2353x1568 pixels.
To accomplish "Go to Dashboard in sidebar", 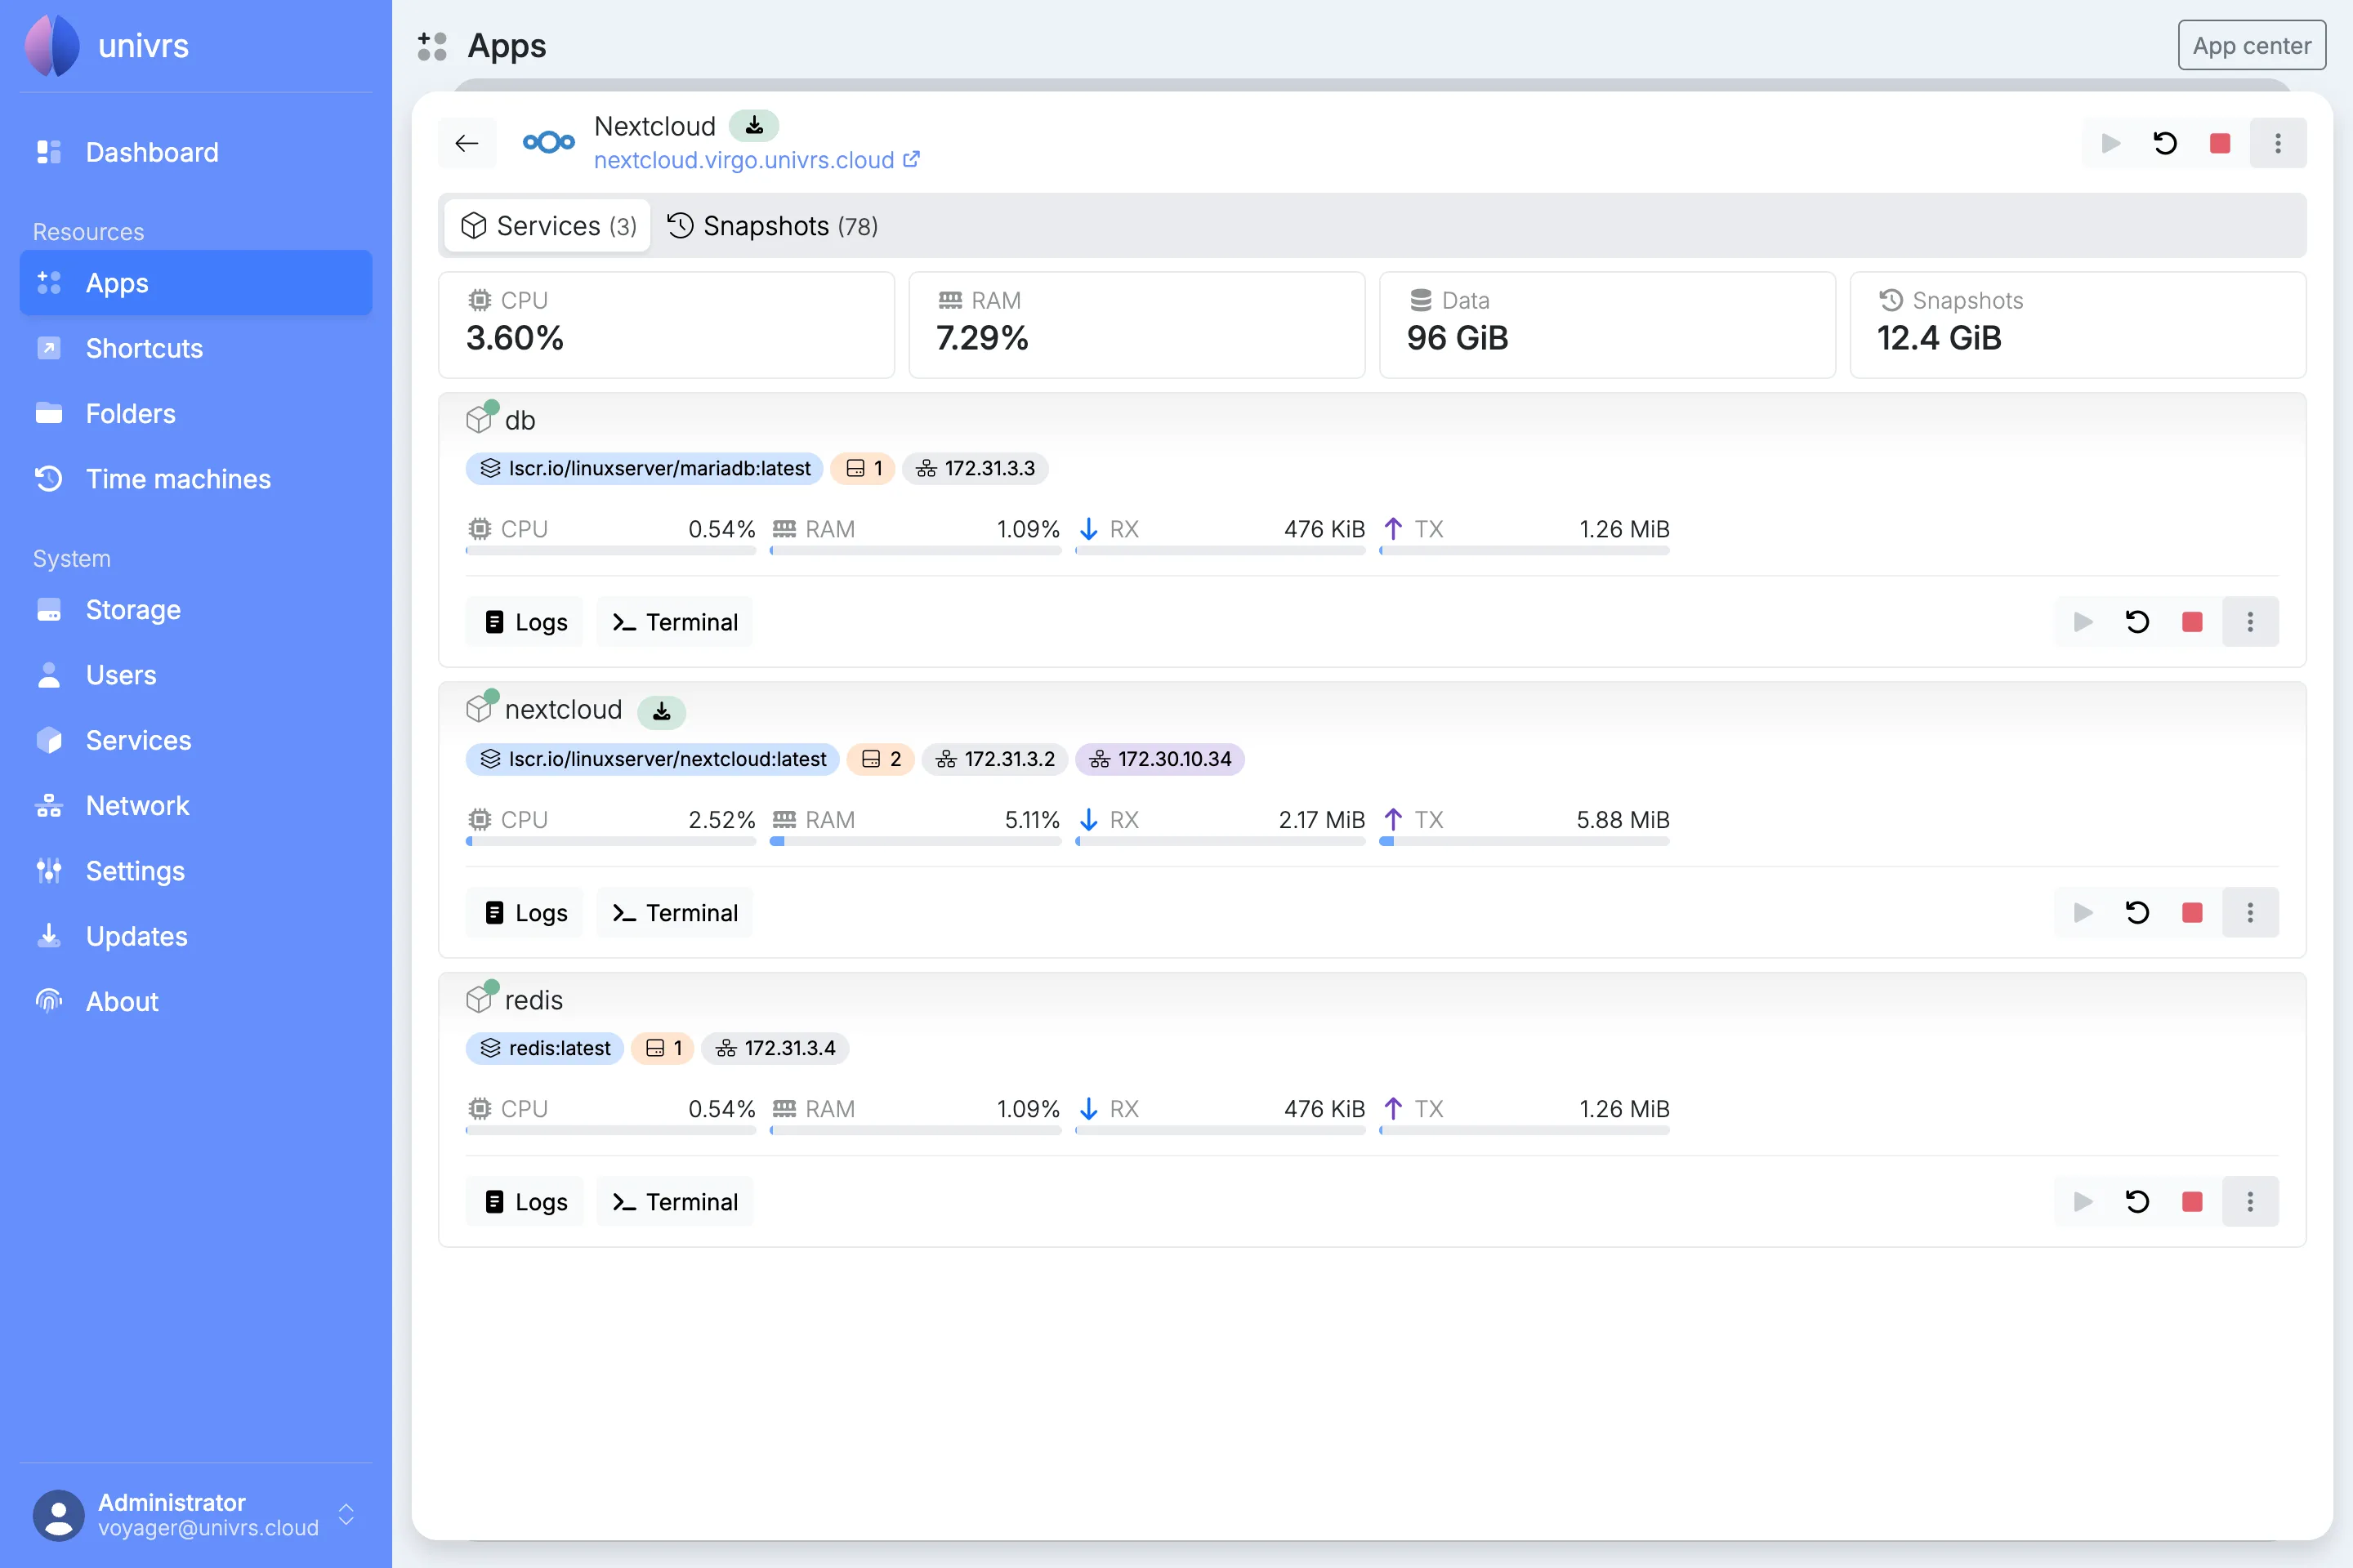I will click(196, 152).
